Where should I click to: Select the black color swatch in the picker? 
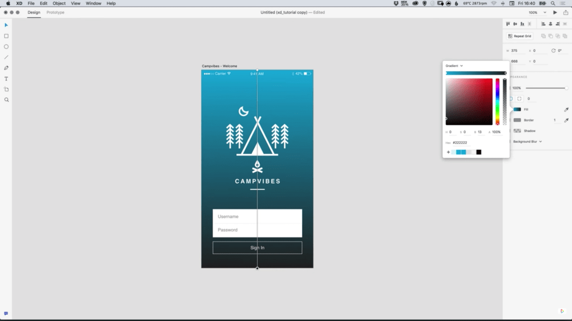pos(479,152)
